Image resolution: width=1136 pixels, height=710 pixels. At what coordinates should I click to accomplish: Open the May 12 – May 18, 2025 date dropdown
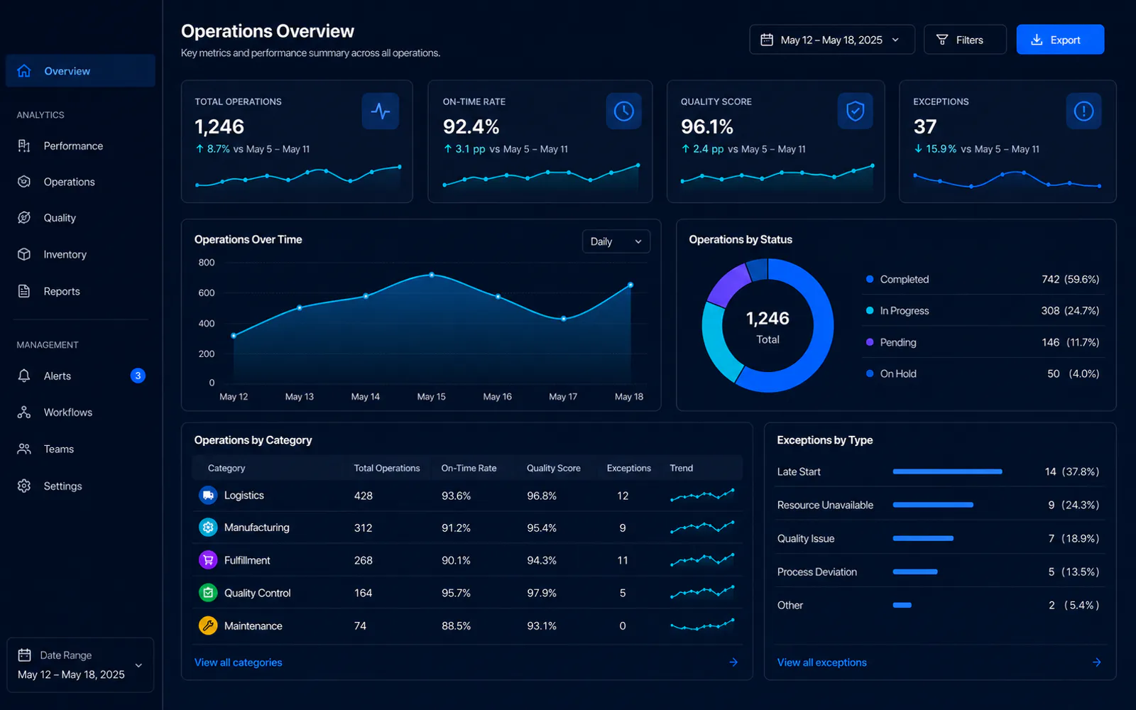click(x=832, y=40)
